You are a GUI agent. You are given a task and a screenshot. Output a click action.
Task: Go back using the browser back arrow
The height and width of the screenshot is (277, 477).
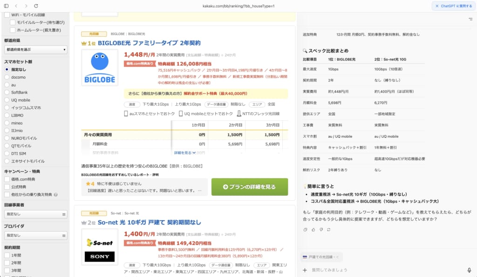pyautogui.click(x=16, y=6)
